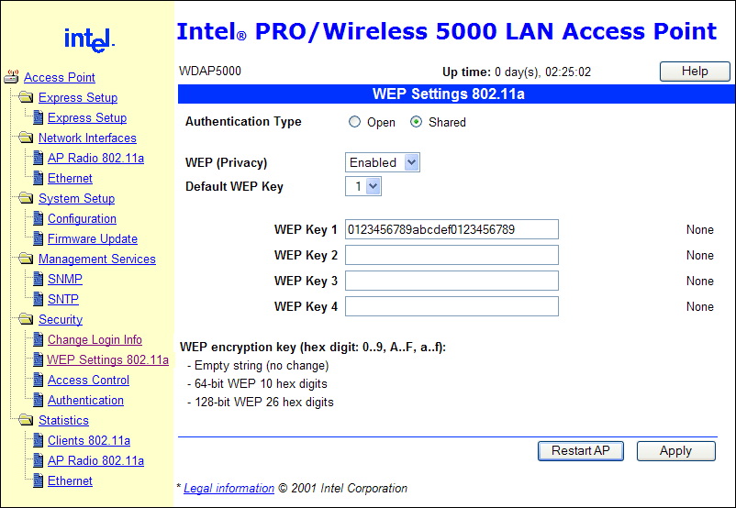Viewport: 736px width, 508px height.
Task: Click the page icon beside Configuration
Action: point(39,218)
